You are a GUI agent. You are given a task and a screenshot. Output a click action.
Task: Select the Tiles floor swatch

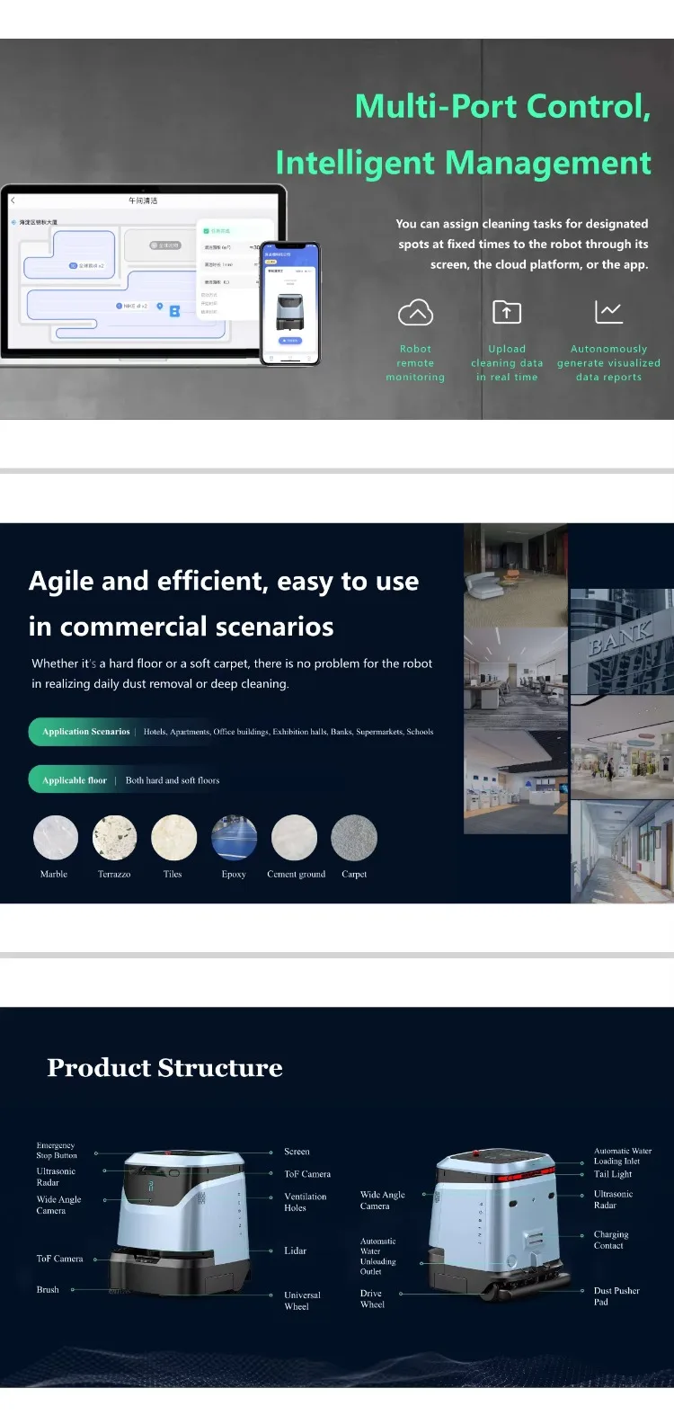coord(174,838)
